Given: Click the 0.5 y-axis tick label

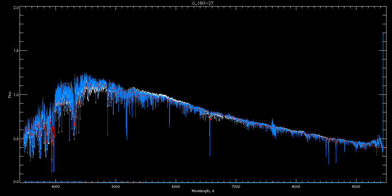Looking at the screenshot, I should pos(16,139).
